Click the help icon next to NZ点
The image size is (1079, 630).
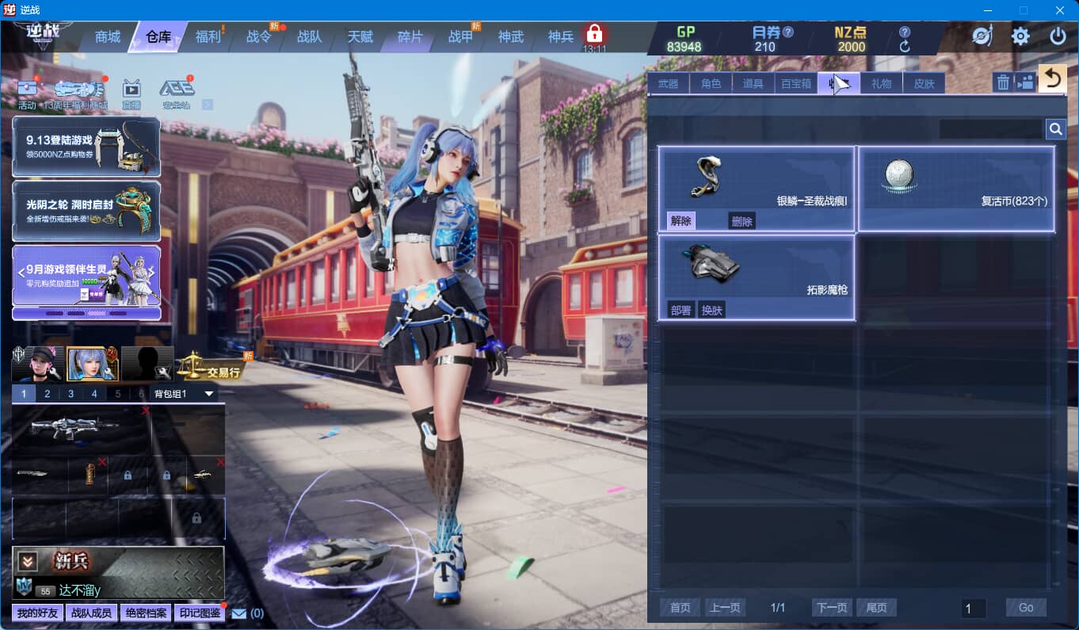pyautogui.click(x=905, y=32)
